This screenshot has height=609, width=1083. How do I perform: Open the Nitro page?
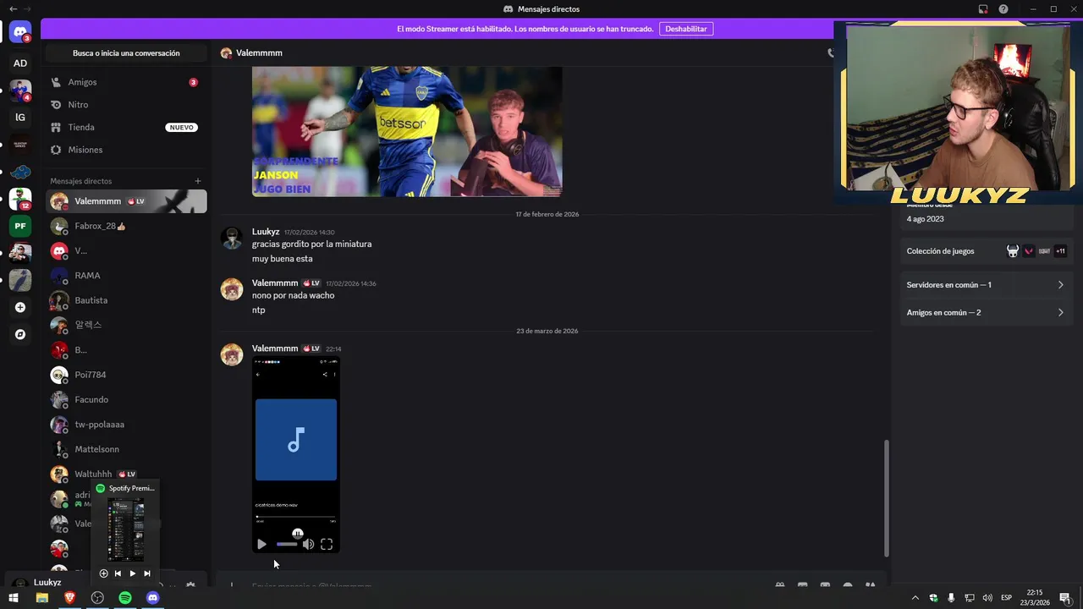pyautogui.click(x=125, y=105)
